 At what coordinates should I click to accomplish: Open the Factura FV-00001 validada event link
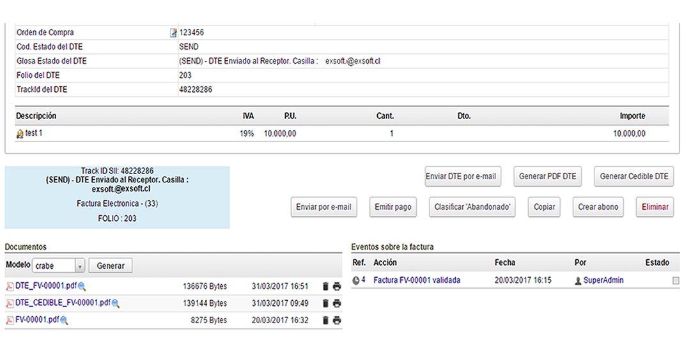[x=417, y=280]
